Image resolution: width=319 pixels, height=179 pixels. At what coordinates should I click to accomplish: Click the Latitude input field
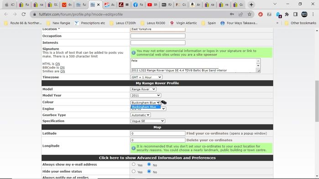tap(158, 133)
